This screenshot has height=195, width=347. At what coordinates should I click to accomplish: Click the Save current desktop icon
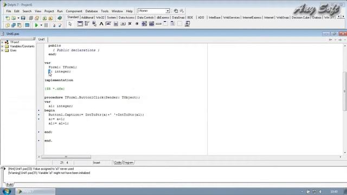176,11
